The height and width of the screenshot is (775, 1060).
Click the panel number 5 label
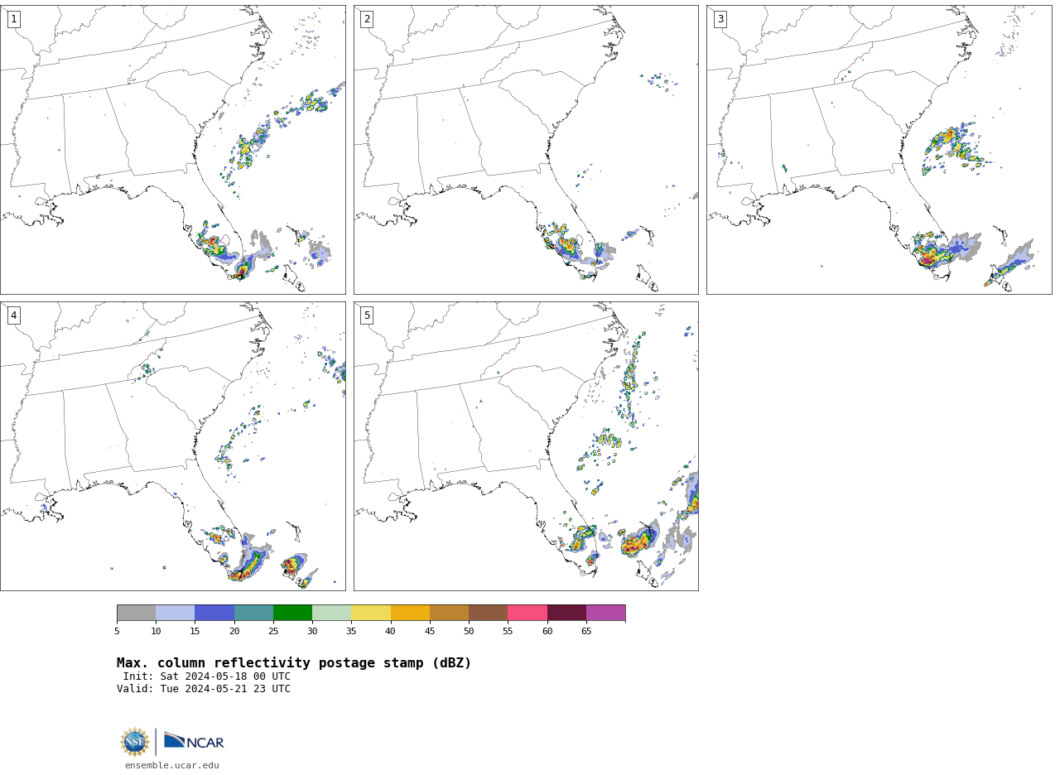[367, 315]
